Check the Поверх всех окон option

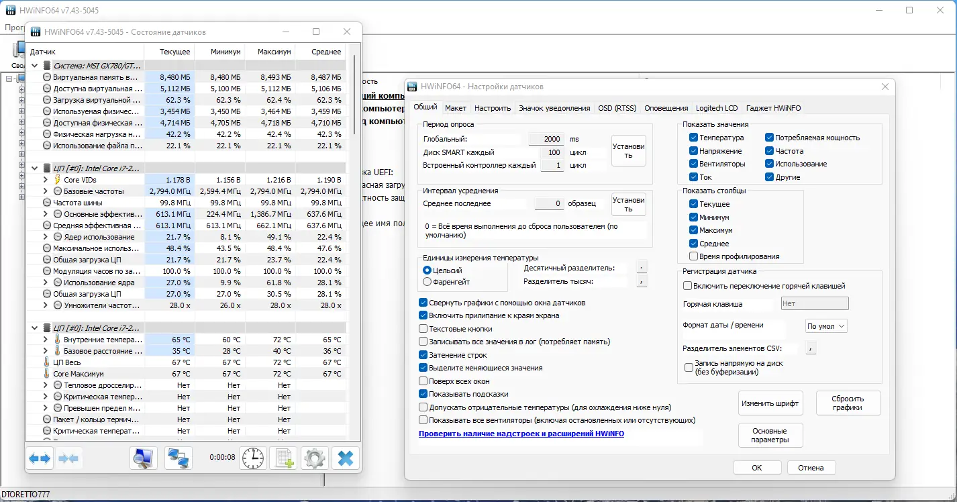[423, 381]
